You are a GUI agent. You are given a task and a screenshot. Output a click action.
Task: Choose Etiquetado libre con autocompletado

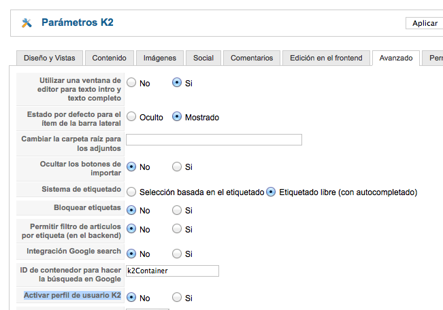point(271,192)
